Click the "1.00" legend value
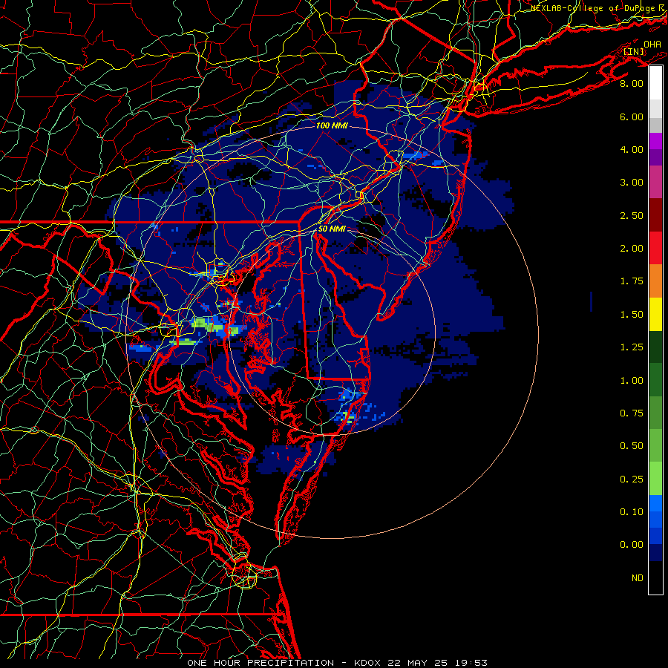668x668 pixels. pos(632,381)
